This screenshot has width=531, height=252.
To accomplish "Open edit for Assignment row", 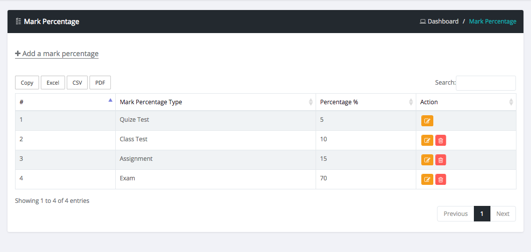I will pos(427,160).
